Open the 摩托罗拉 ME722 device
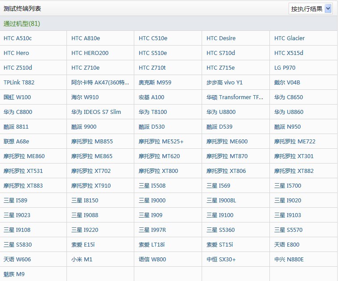 (x=295, y=141)
